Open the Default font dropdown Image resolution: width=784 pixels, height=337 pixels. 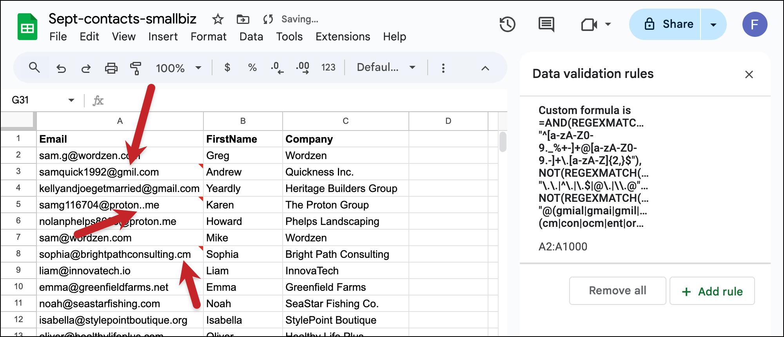[386, 67]
